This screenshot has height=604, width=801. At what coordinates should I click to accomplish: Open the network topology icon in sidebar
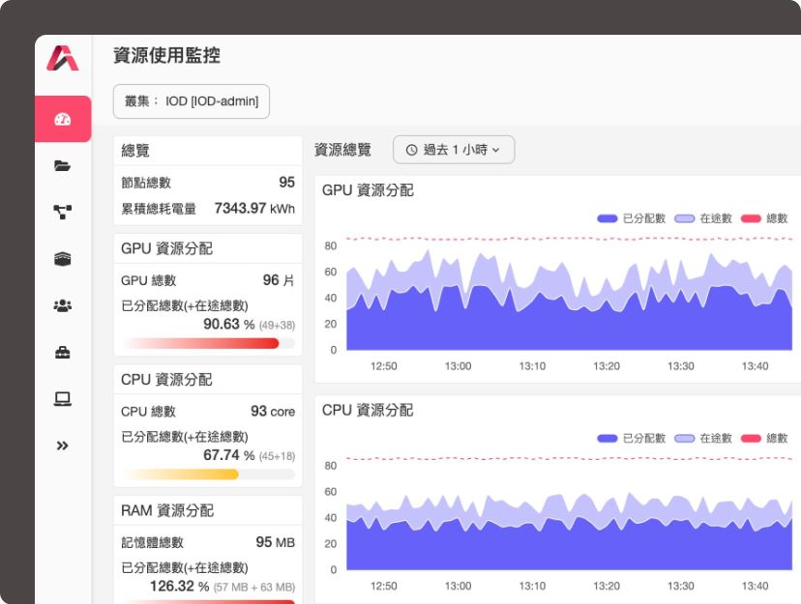pos(62,212)
